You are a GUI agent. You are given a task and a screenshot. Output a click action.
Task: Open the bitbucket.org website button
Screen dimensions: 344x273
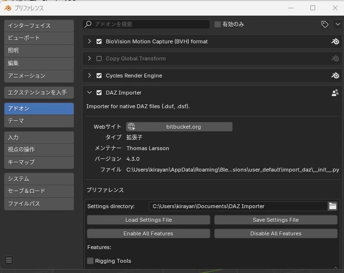coord(179,127)
